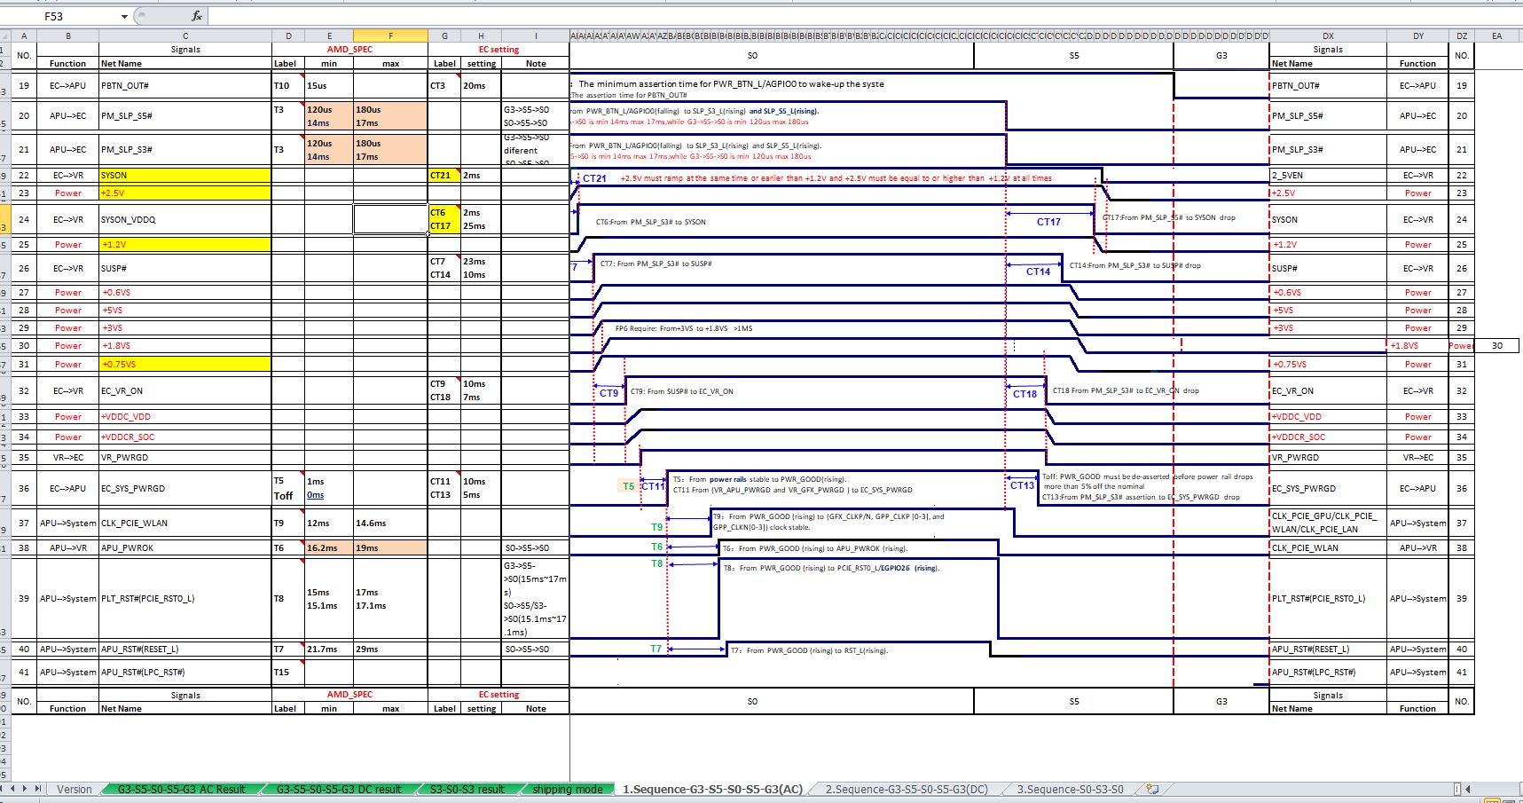Select column C header
Screen dimensions: 1523x803
(x=185, y=36)
